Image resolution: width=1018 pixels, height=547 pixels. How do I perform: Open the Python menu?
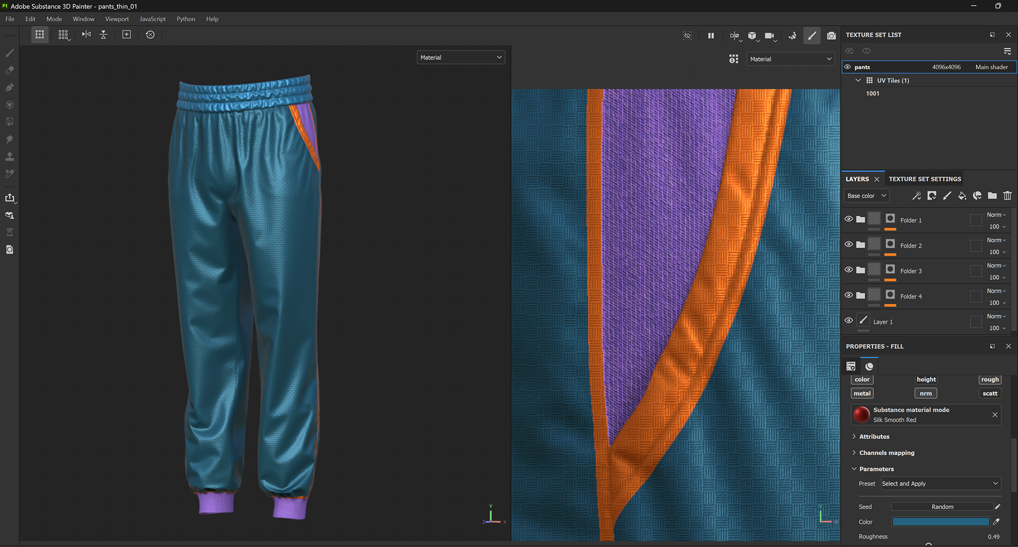[x=186, y=19]
